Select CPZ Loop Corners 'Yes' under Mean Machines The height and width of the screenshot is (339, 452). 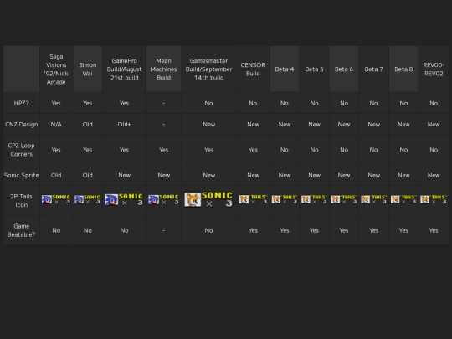[x=163, y=150]
